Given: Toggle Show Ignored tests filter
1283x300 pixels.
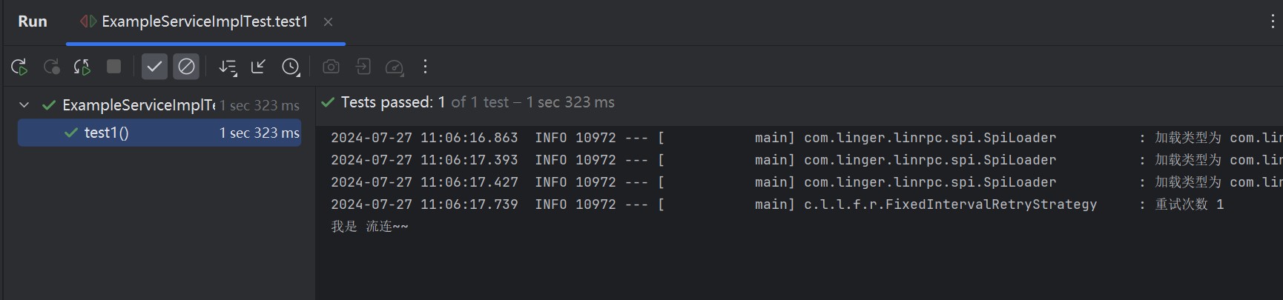Looking at the screenshot, I should click(x=186, y=67).
